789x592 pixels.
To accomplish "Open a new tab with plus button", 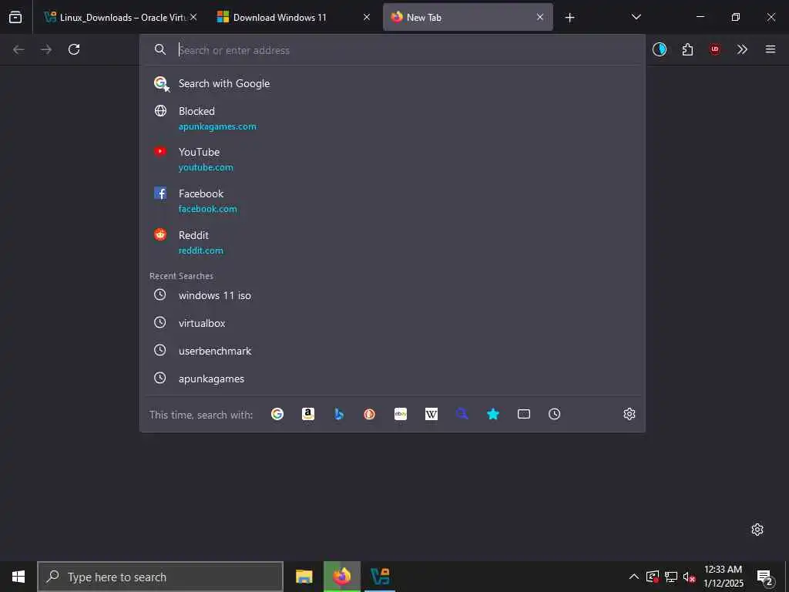I will (x=569, y=18).
